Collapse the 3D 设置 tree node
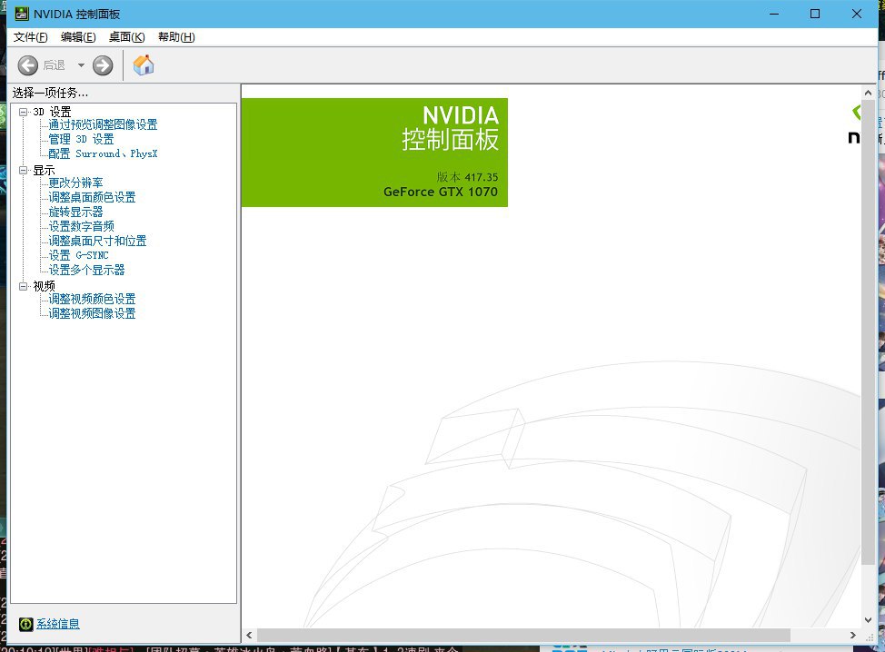 point(24,112)
